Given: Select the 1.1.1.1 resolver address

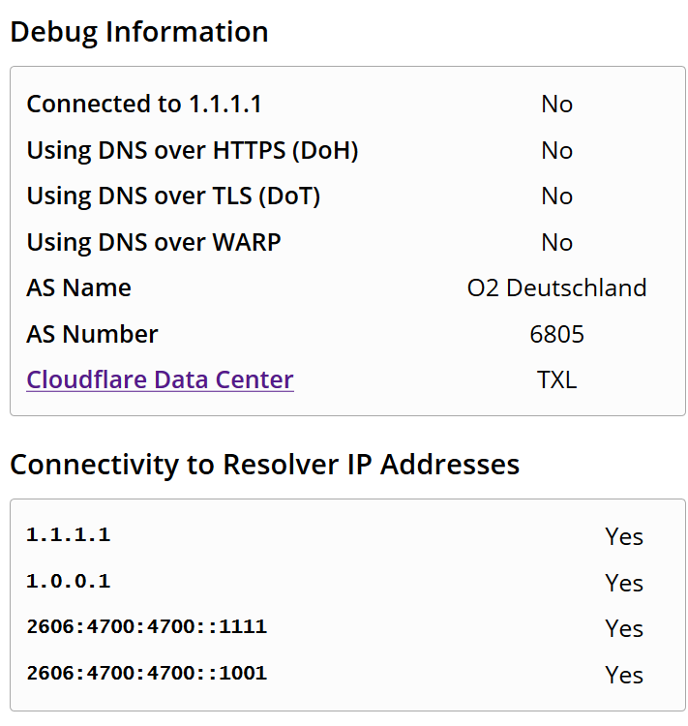Looking at the screenshot, I should [x=68, y=534].
